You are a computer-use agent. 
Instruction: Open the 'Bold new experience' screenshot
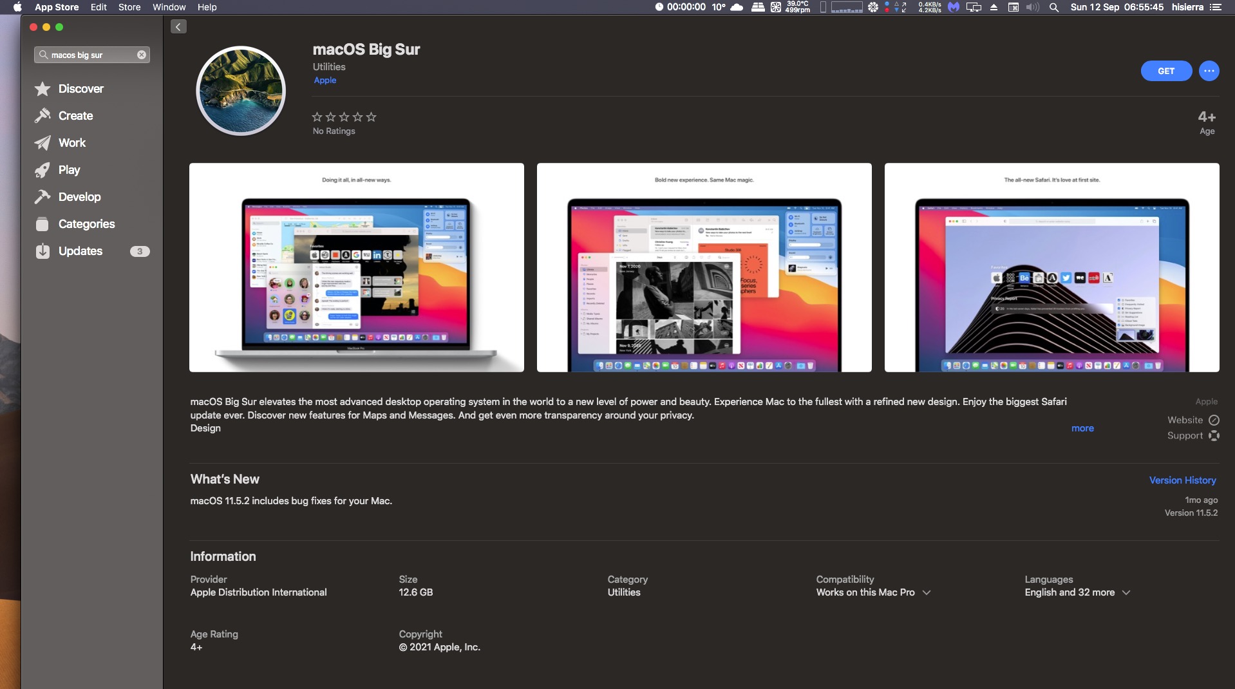tap(704, 267)
